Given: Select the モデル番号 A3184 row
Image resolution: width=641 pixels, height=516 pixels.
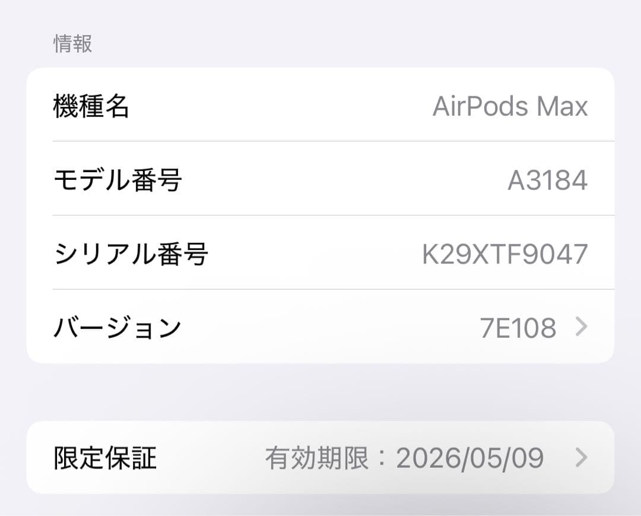Looking at the screenshot, I should pyautogui.click(x=320, y=179).
